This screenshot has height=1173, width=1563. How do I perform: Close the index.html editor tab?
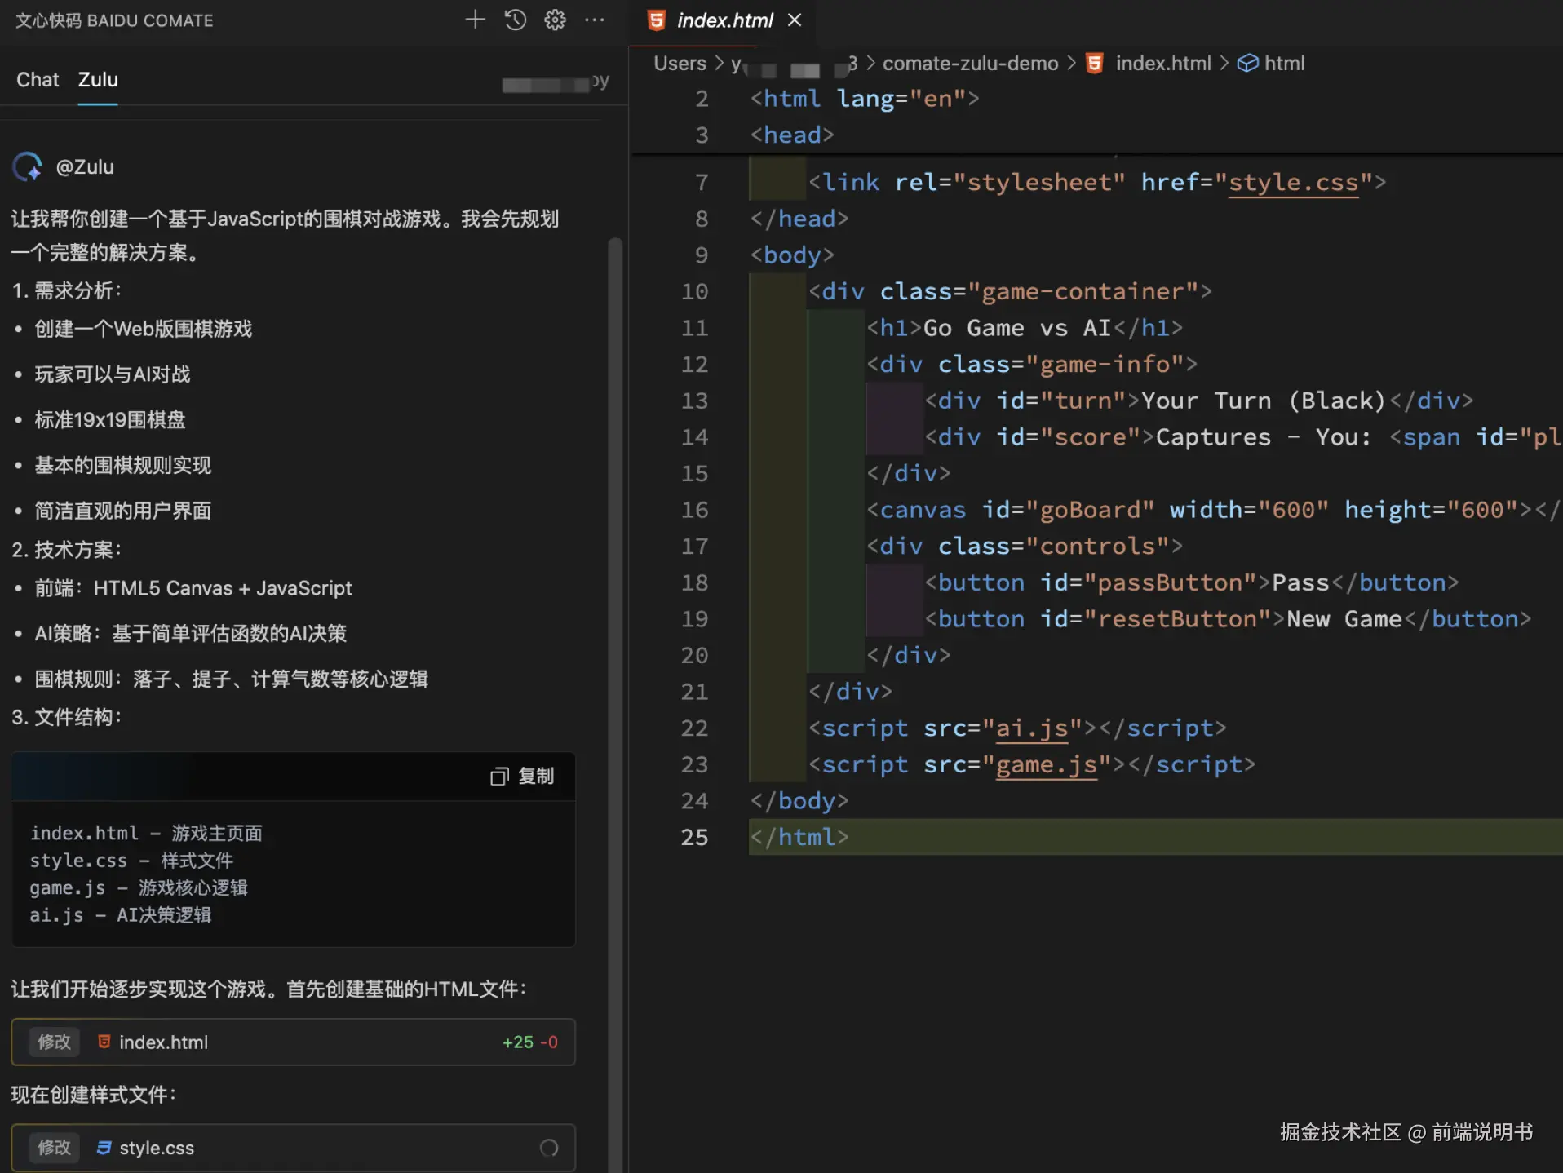(795, 20)
